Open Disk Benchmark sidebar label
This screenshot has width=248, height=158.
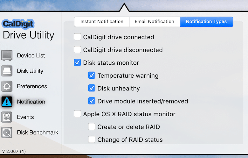38,133
